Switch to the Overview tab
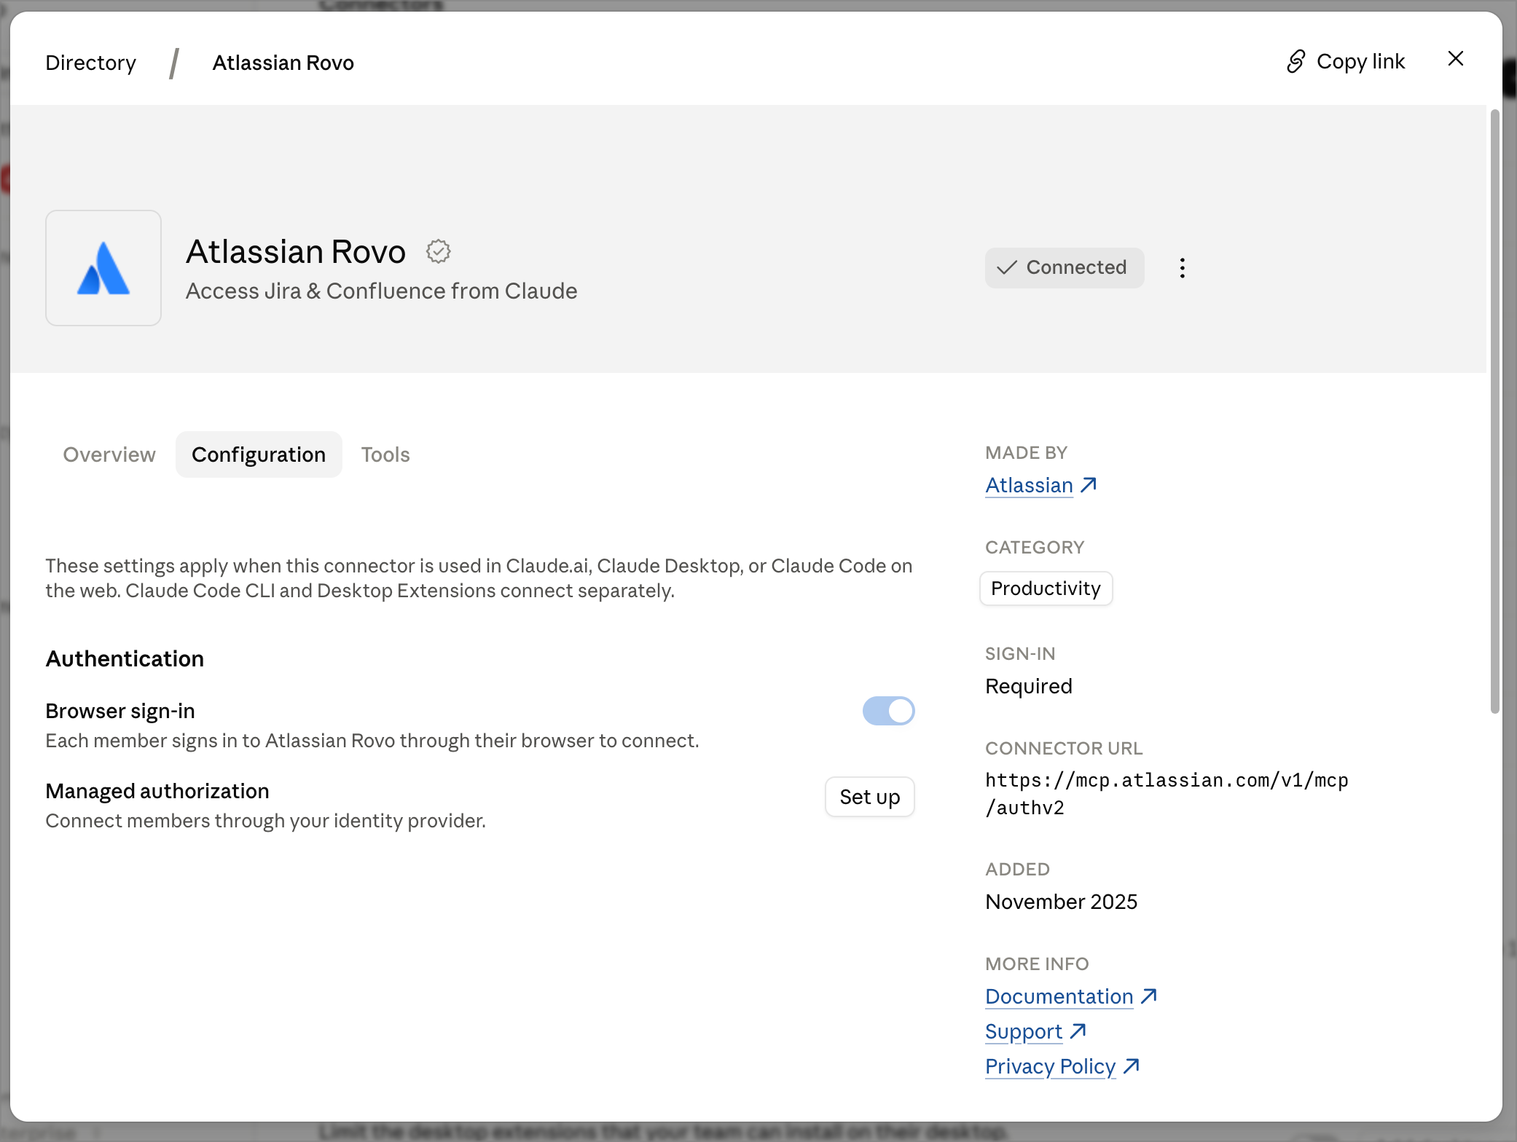Image resolution: width=1517 pixels, height=1142 pixels. click(109, 454)
